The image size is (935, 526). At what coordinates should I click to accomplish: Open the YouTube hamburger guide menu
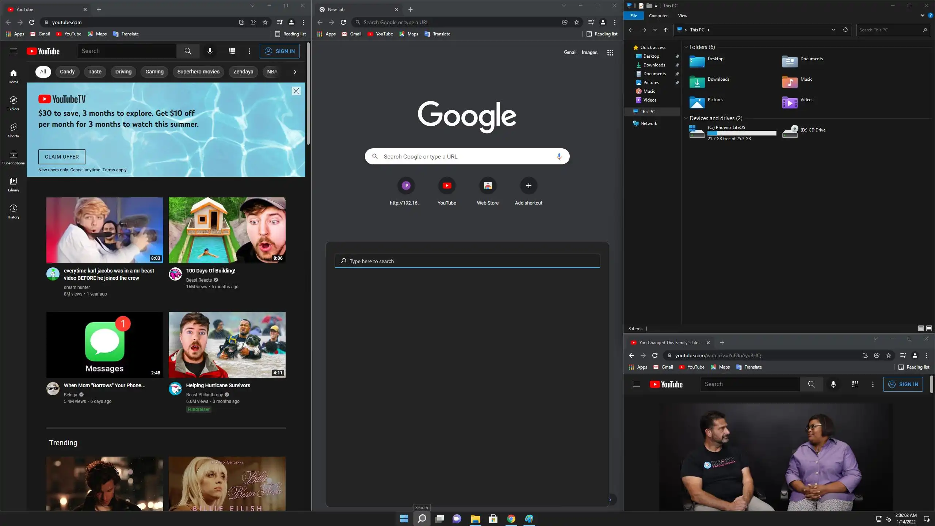(x=14, y=51)
